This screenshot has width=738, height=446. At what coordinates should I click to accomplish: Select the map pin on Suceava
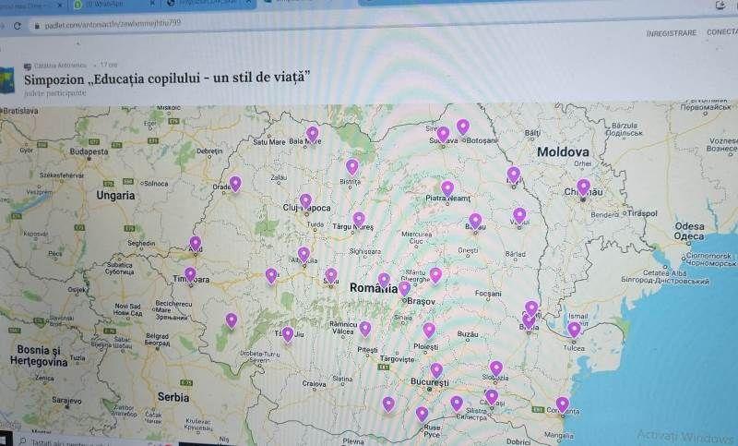tap(443, 134)
